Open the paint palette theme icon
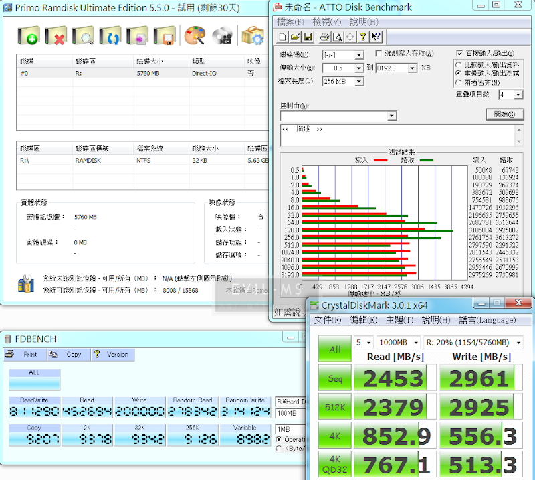535x480 pixels. click(x=195, y=35)
